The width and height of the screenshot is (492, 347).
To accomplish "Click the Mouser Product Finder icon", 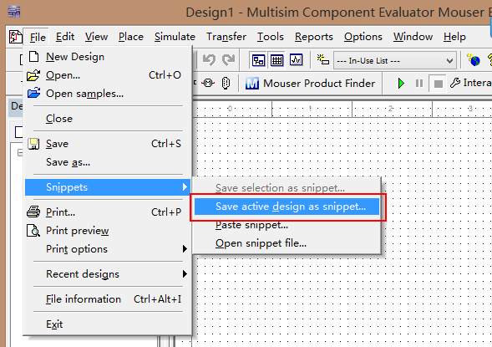I will point(252,84).
